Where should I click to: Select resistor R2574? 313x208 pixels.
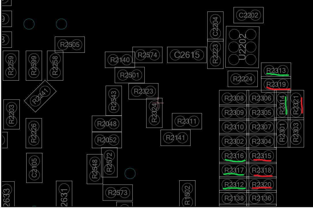[x=147, y=55]
